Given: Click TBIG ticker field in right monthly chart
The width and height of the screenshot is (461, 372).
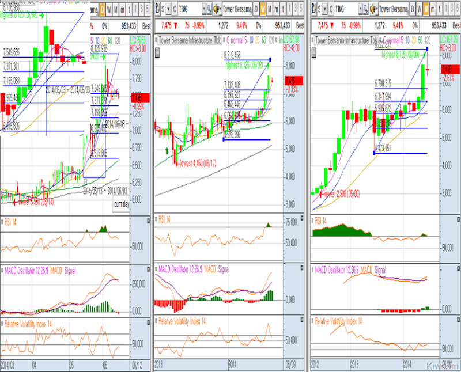Looking at the screenshot, I should click(x=346, y=9).
